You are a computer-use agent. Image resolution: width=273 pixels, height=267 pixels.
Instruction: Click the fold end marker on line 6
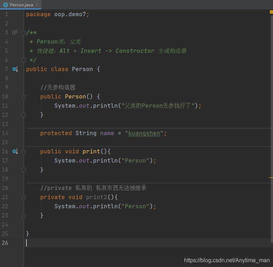click(24, 60)
